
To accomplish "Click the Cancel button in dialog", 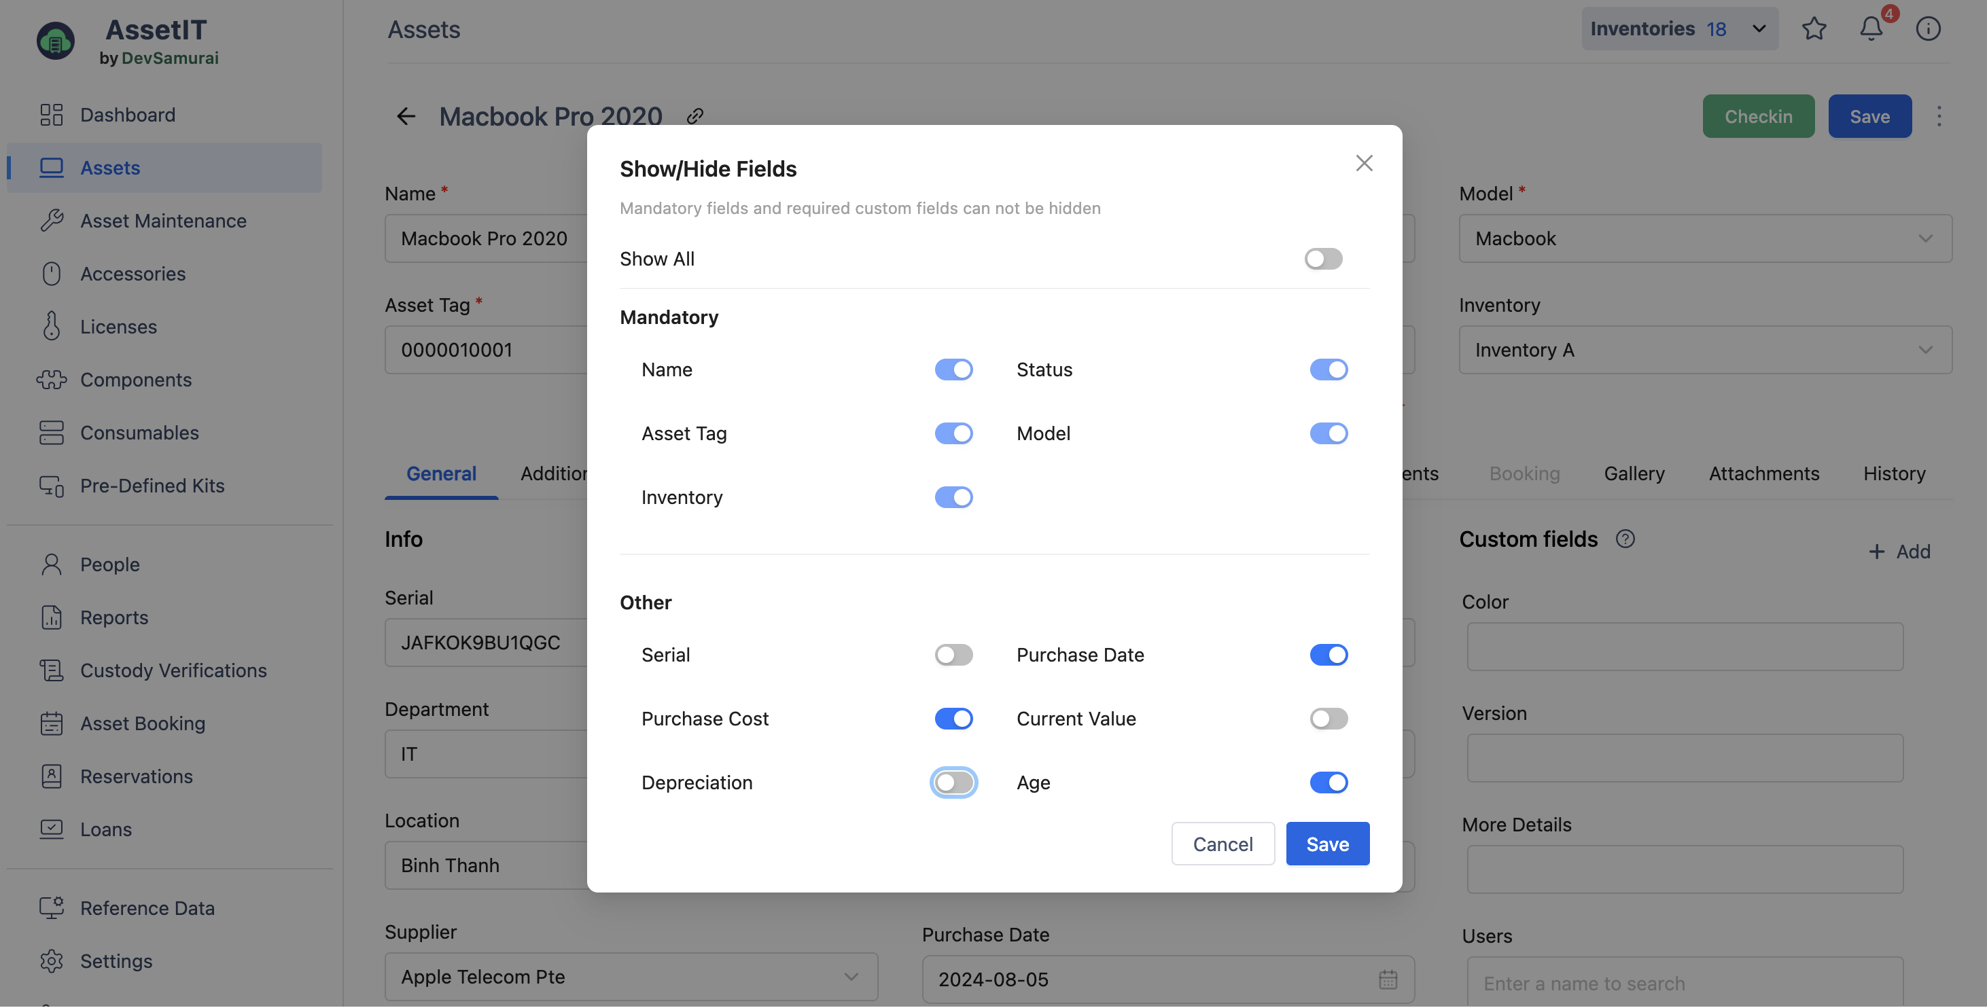I will tap(1222, 844).
